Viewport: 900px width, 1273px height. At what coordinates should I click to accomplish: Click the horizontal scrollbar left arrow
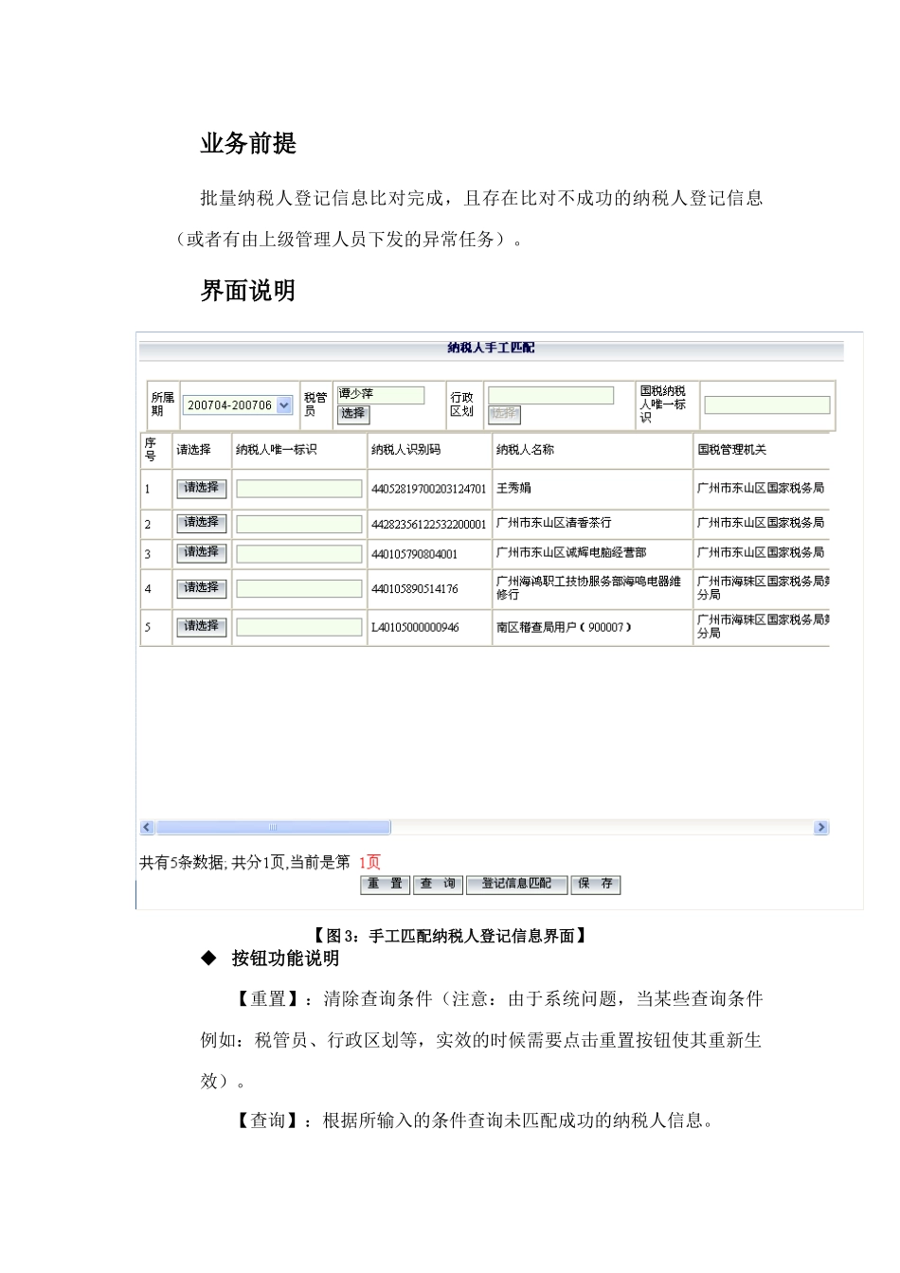click(x=147, y=827)
